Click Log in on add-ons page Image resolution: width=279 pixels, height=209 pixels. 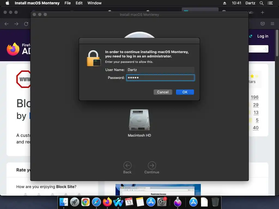point(263,36)
